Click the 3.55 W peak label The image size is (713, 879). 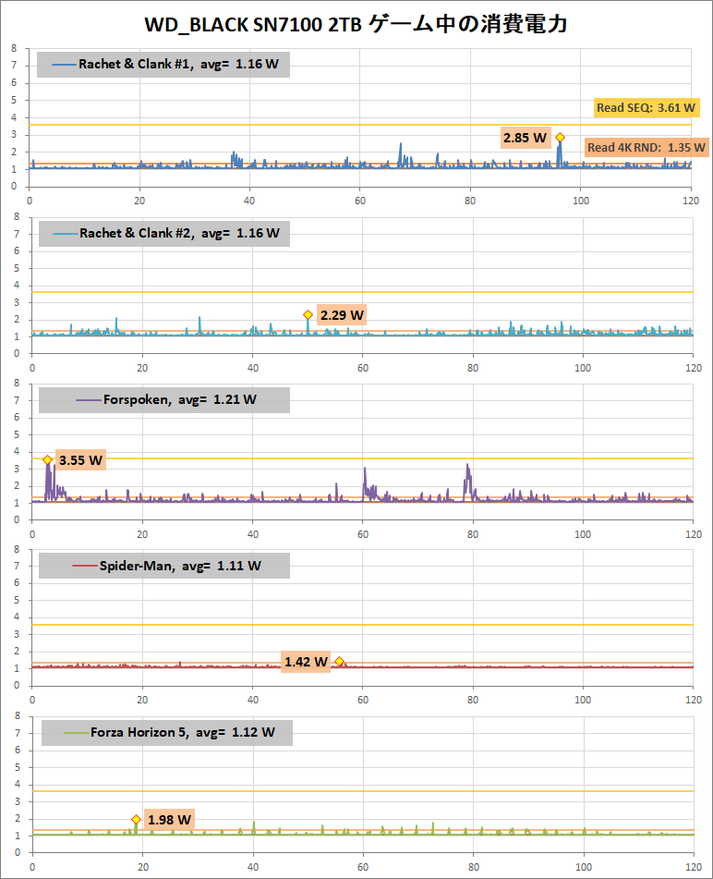[x=81, y=460]
